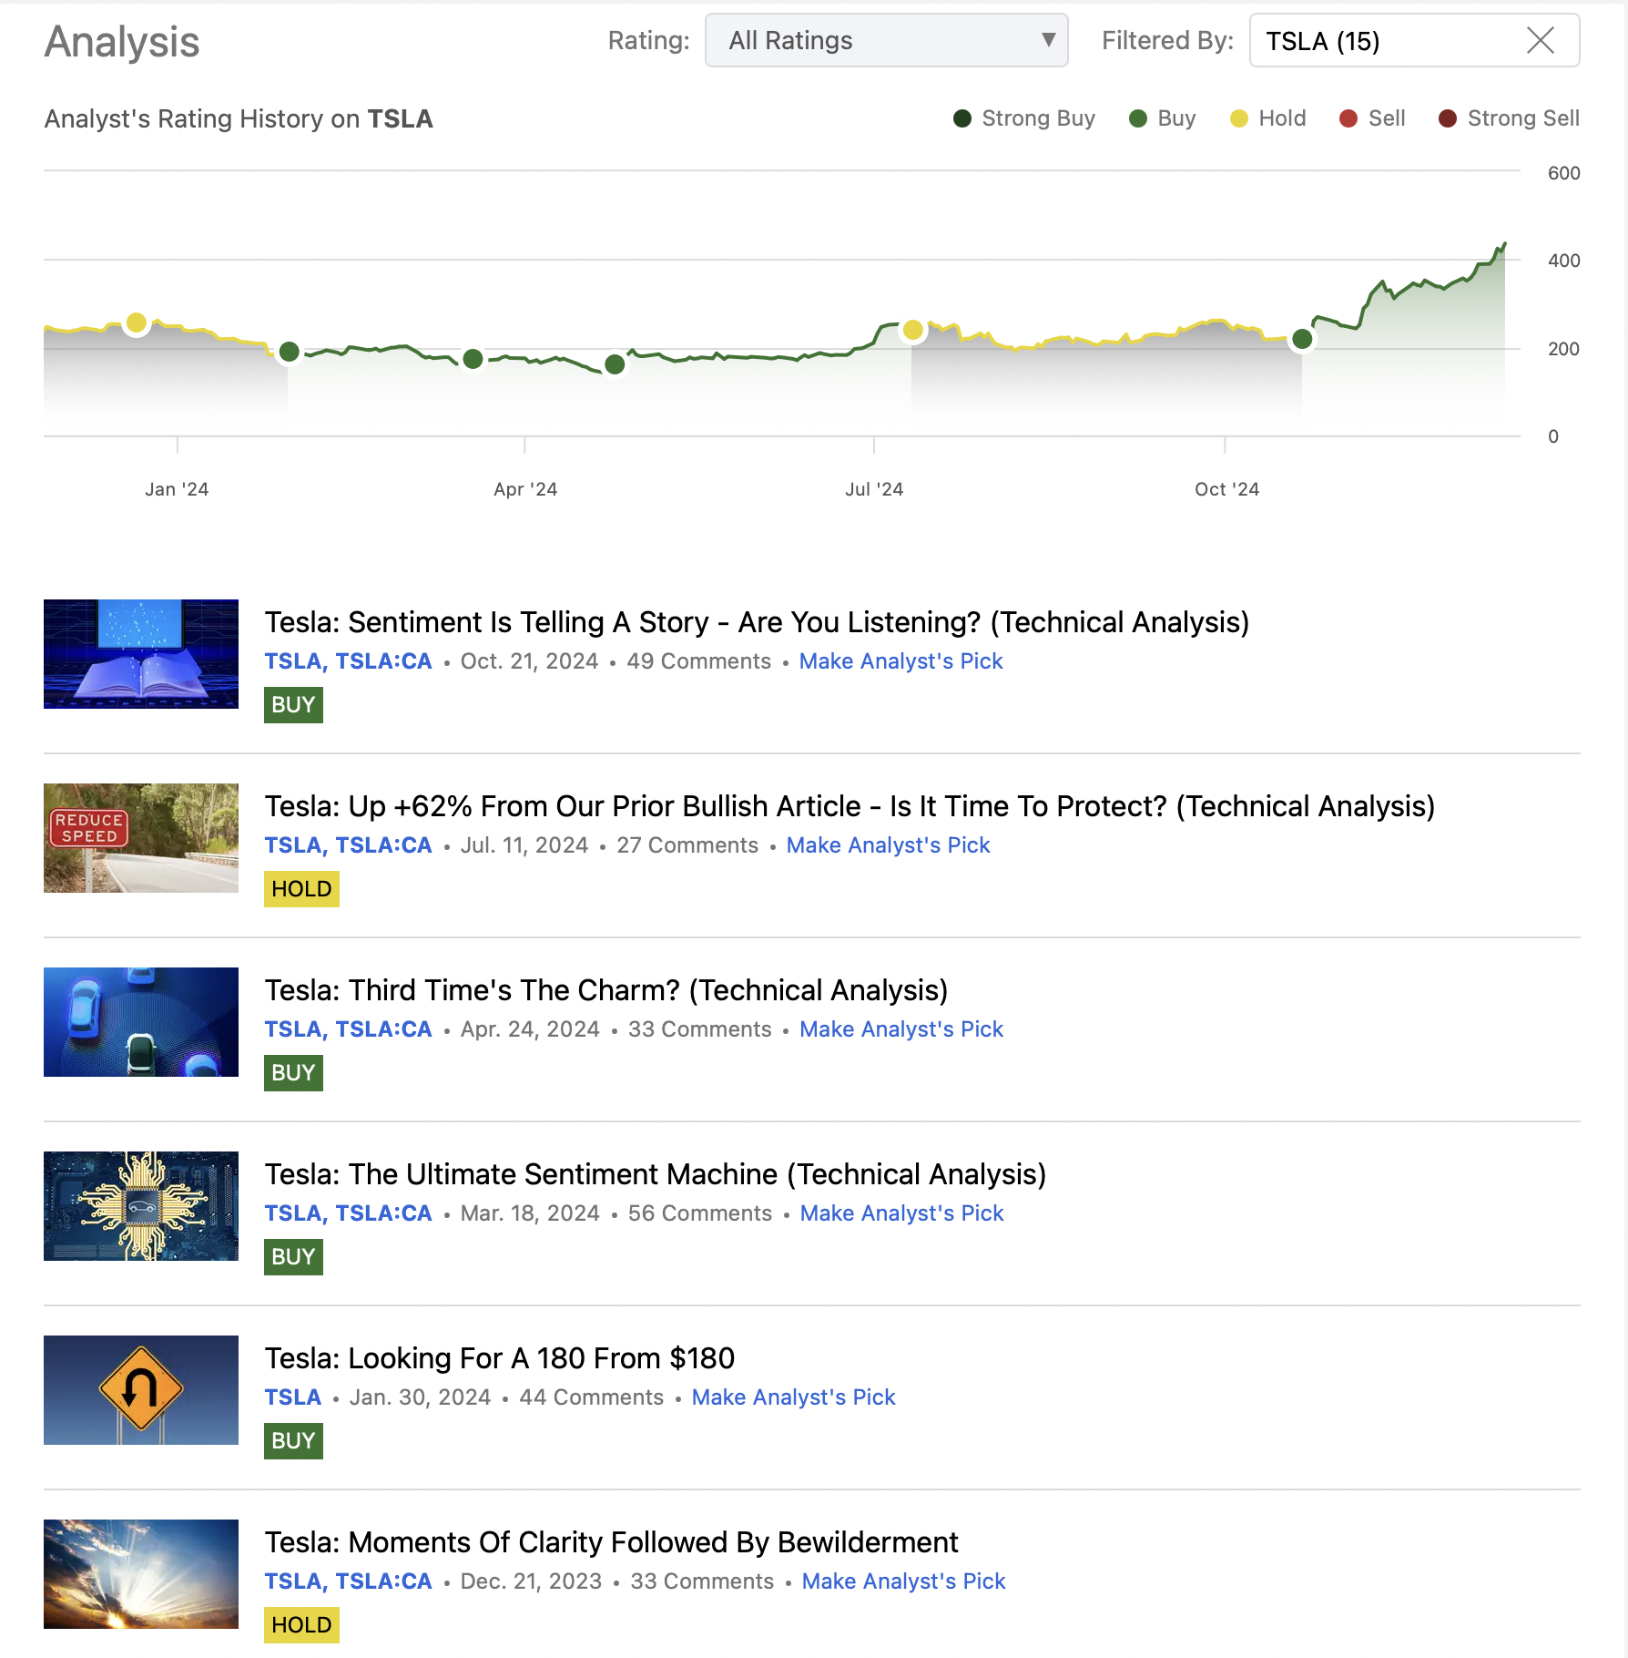1628x1658 pixels.
Task: Make Analyst's Pick for Apr. 24, 2024 article
Action: [901, 1029]
